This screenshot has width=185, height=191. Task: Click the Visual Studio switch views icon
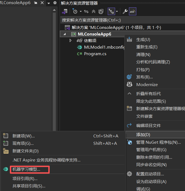(x=65, y=11)
